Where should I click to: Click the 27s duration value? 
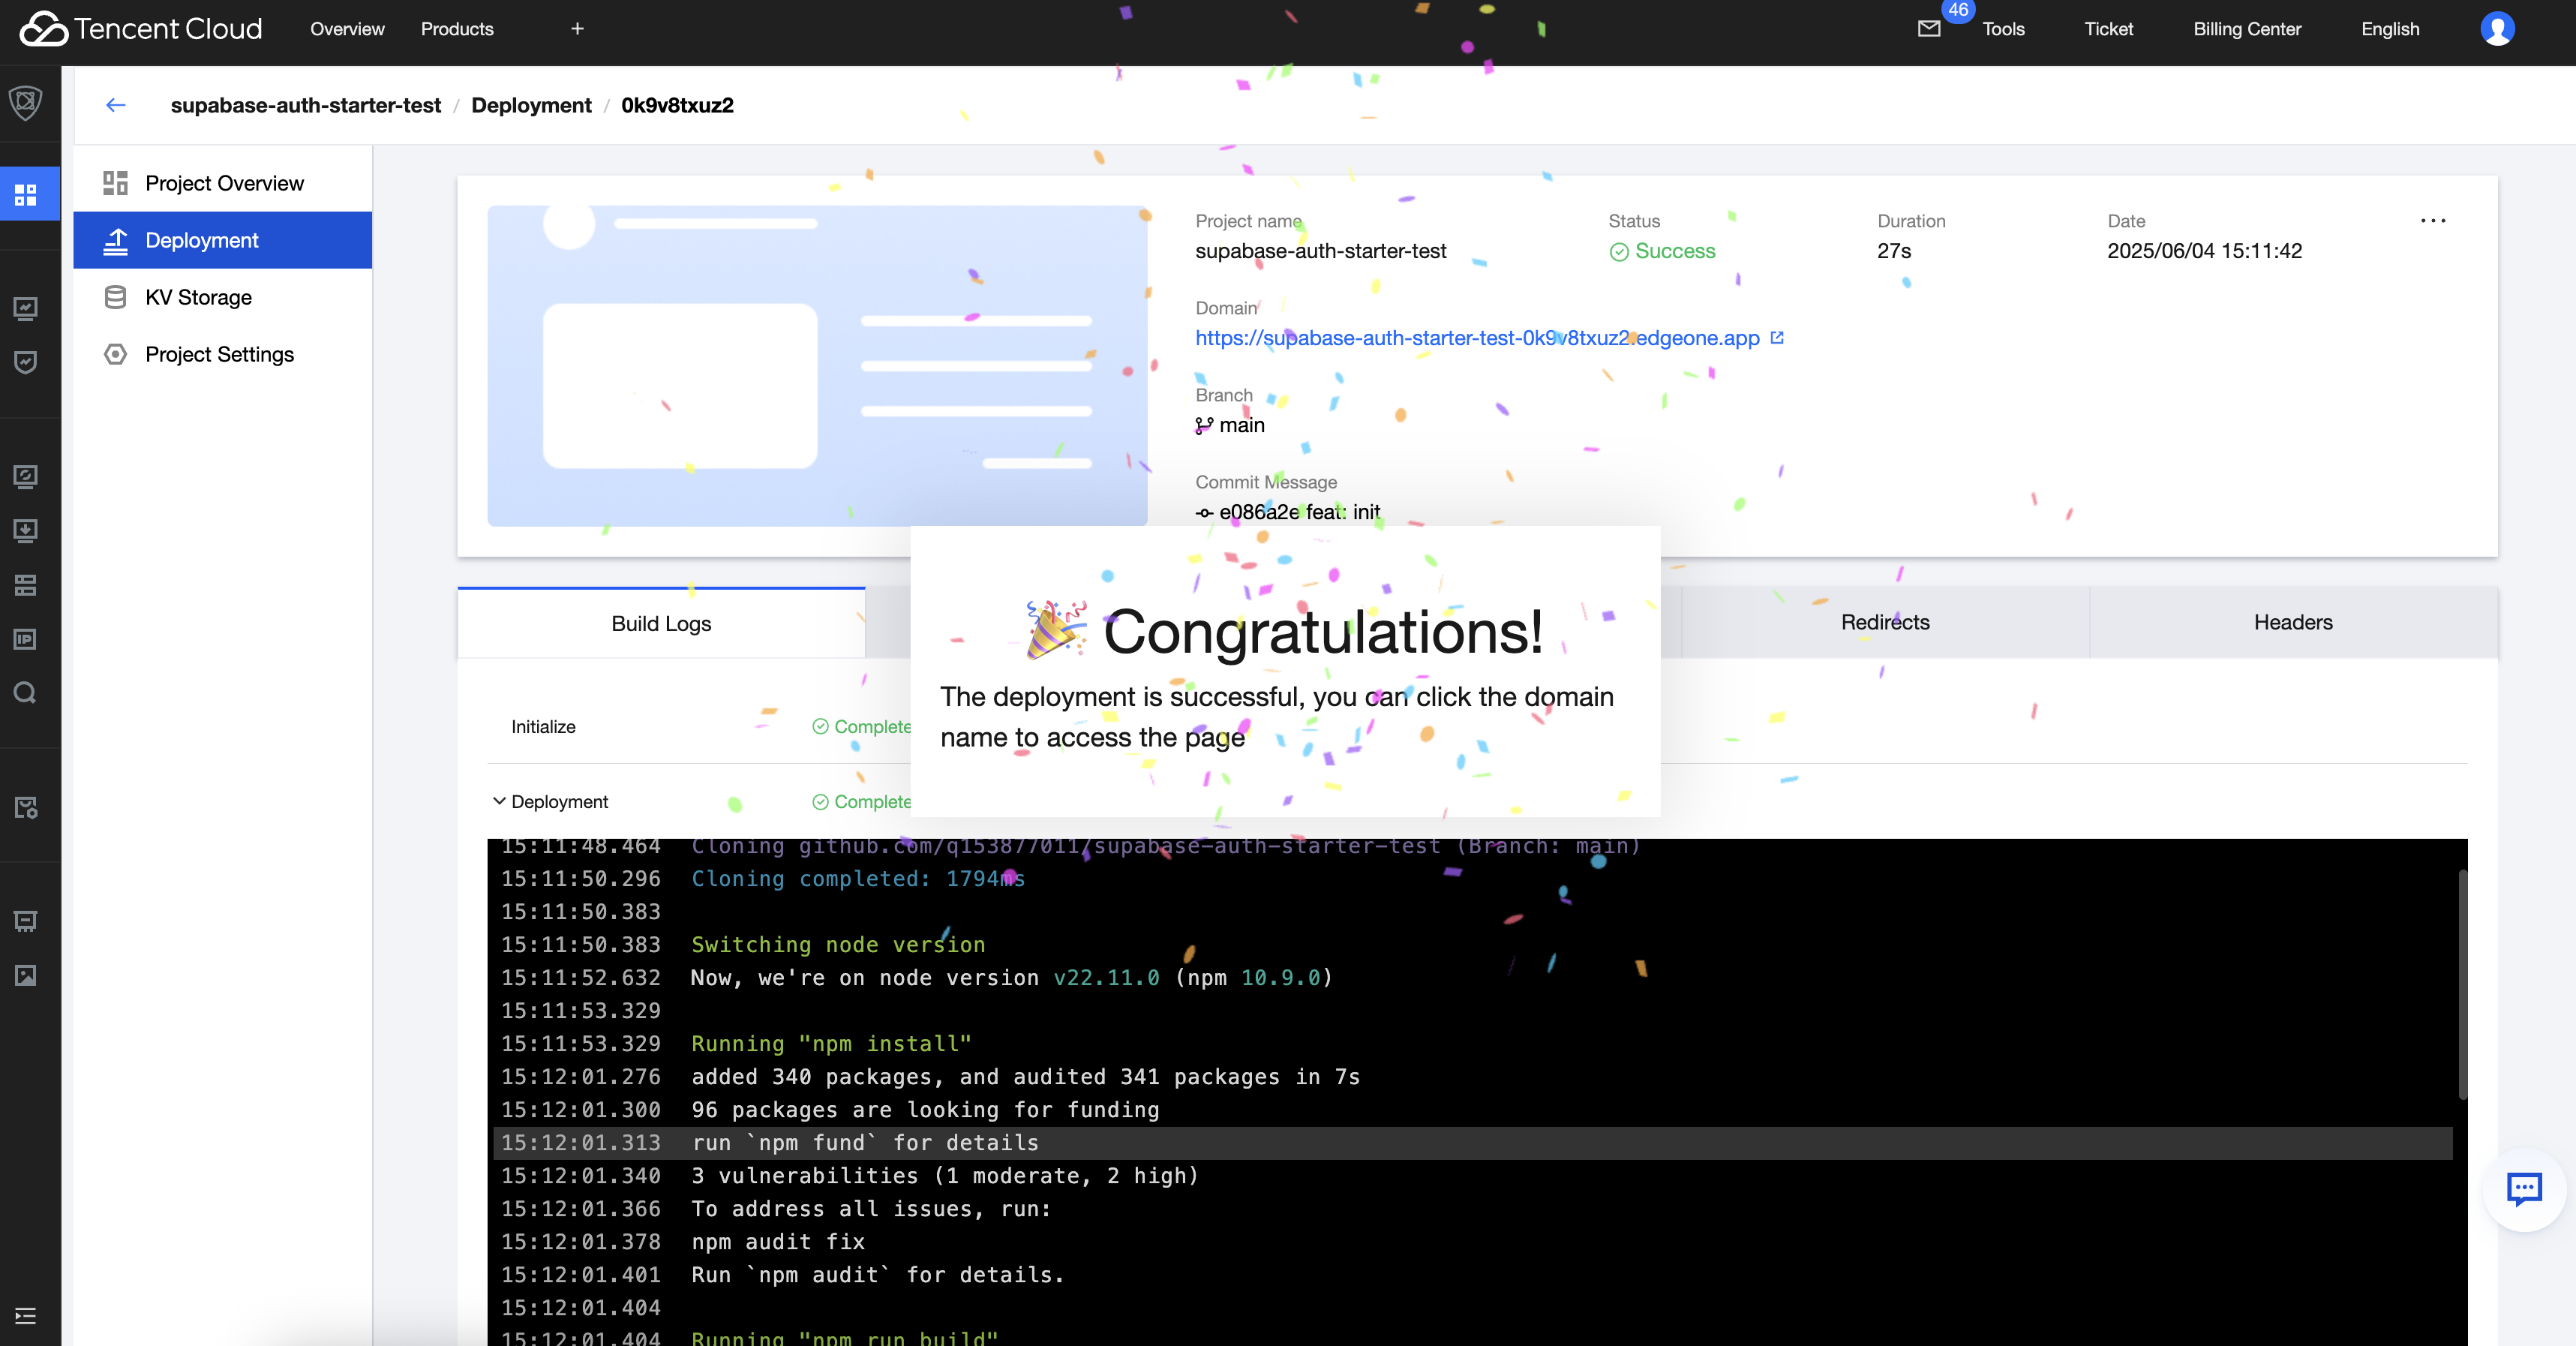tap(1894, 251)
